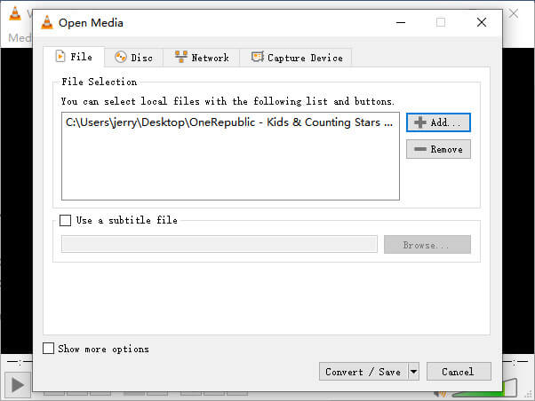Open the Disc tab
535x401 pixels.
pyautogui.click(x=133, y=58)
